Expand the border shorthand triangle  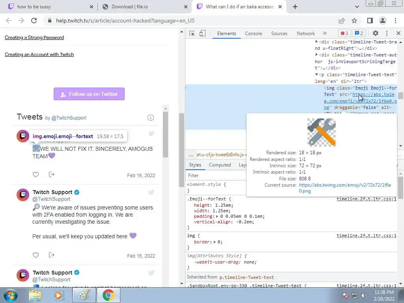click(215, 242)
